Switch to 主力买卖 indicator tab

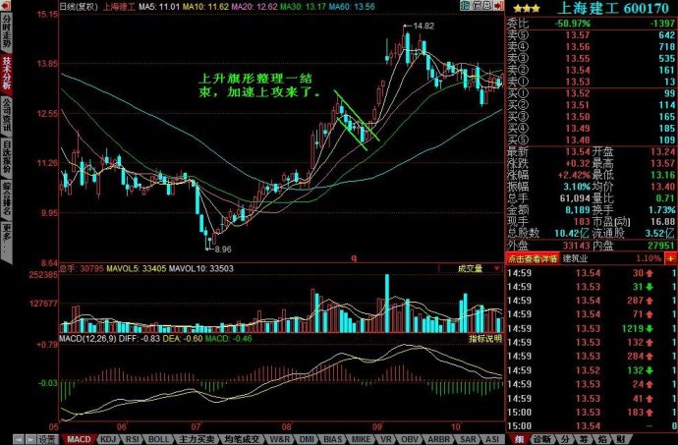point(196,440)
